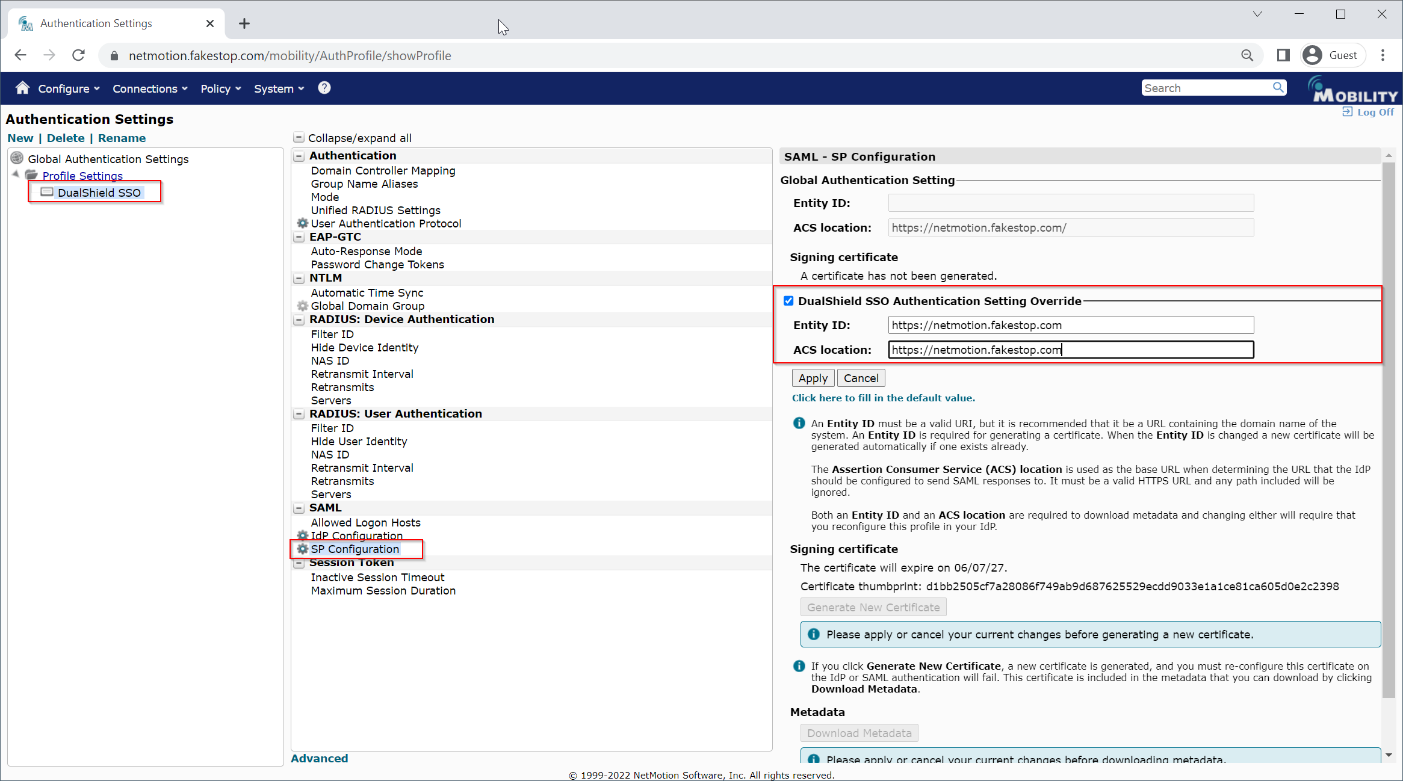The width and height of the screenshot is (1403, 781).
Task: Click the fill in default value link
Action: point(883,398)
